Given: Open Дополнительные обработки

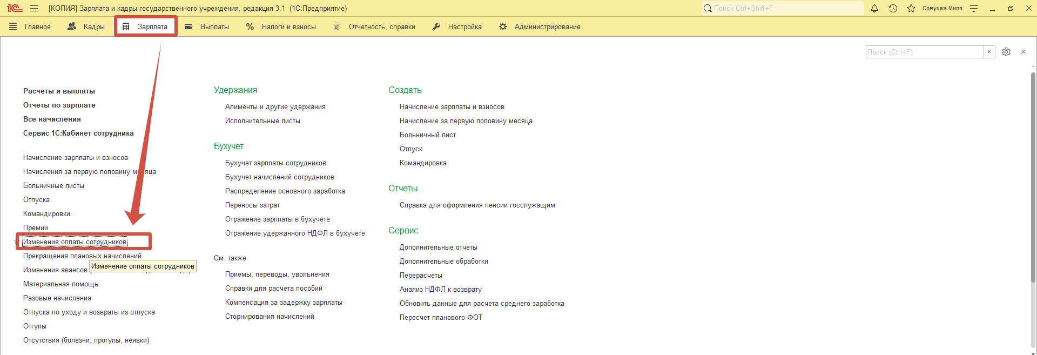Looking at the screenshot, I should (x=444, y=262).
